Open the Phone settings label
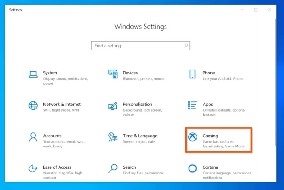Viewport: 284px width, 190px height. [209, 73]
